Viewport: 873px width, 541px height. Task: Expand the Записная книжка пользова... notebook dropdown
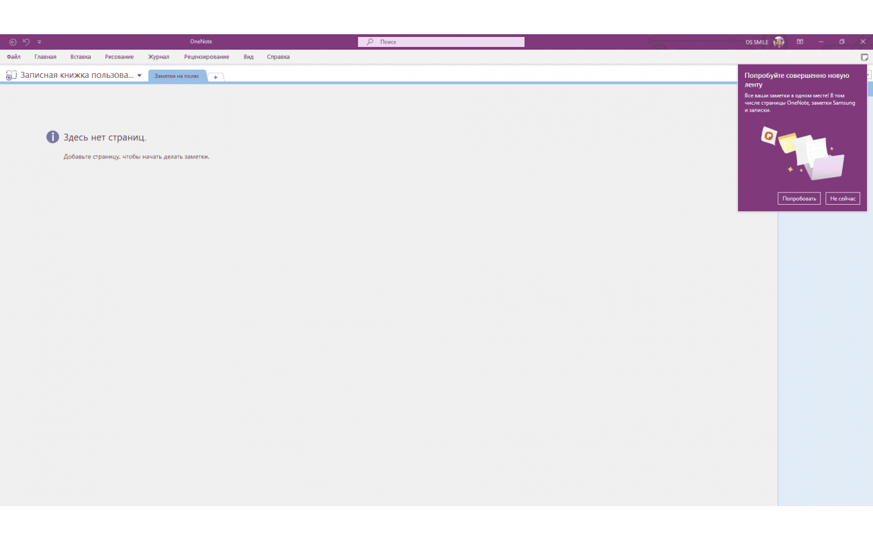(x=140, y=75)
